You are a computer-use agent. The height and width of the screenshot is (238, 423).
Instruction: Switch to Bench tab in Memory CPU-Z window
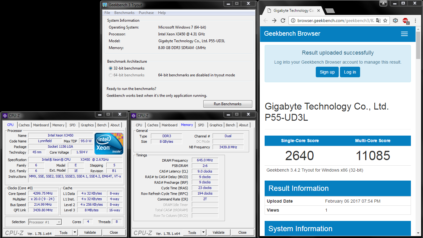click(x=231, y=125)
